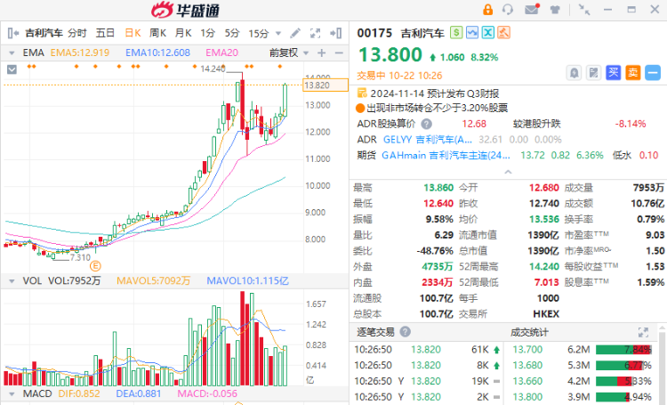
Task: Select the 1分 one-minute chart tab
Action: pyautogui.click(x=207, y=33)
